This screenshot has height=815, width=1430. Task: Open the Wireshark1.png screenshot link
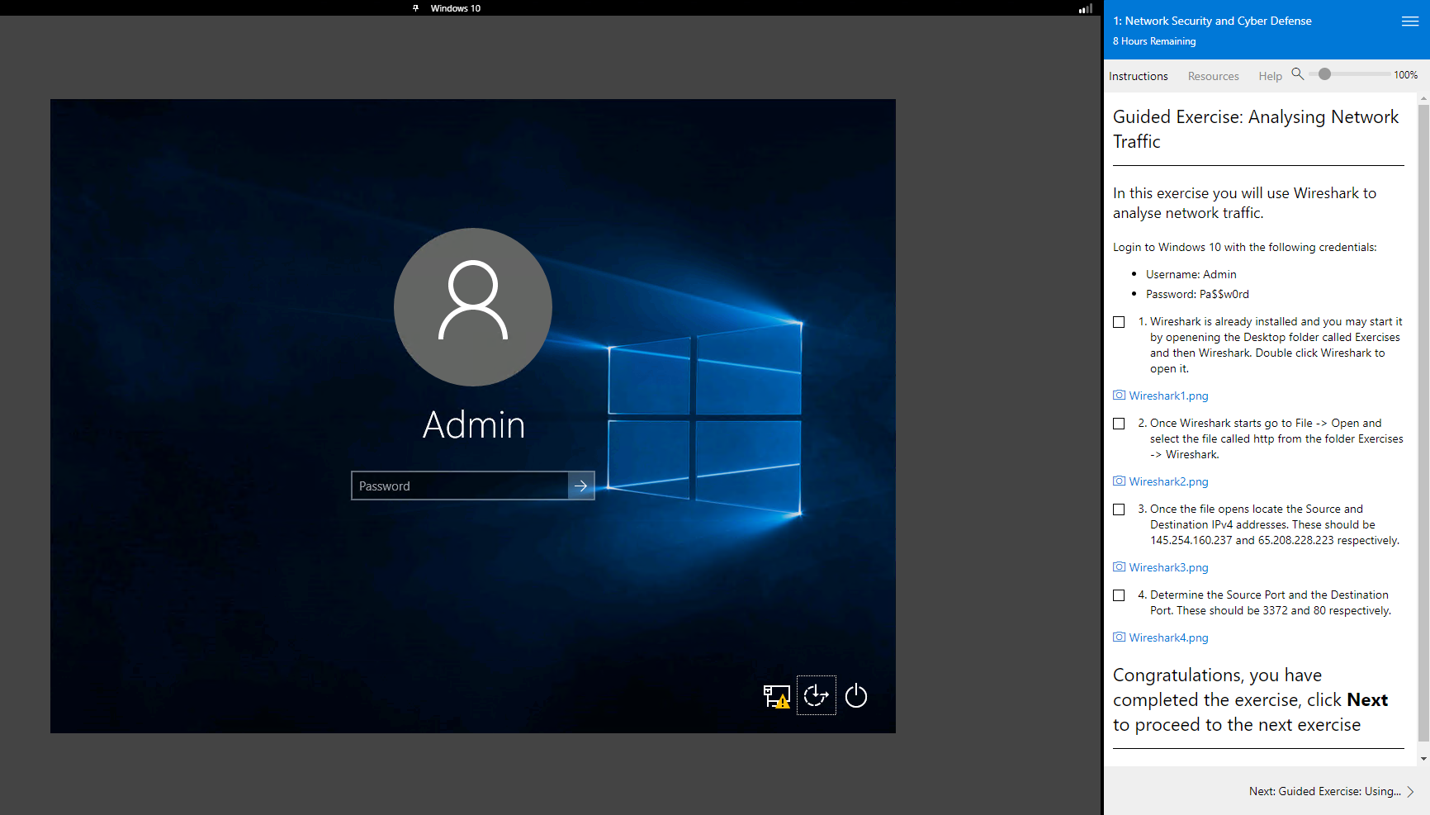[x=1168, y=396]
